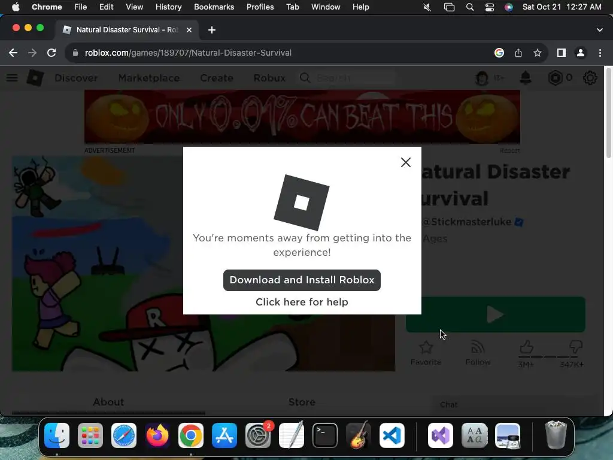Open the Robux page link
The image size is (613, 460).
269,78
